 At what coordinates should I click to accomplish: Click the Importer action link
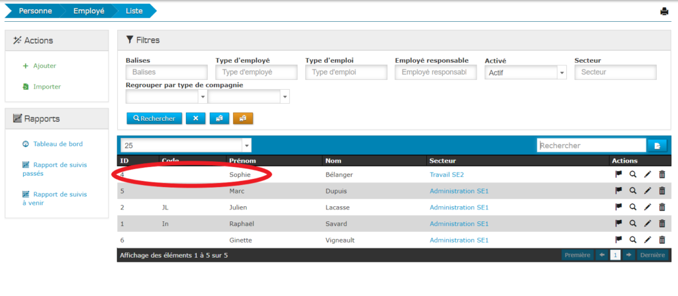46,87
